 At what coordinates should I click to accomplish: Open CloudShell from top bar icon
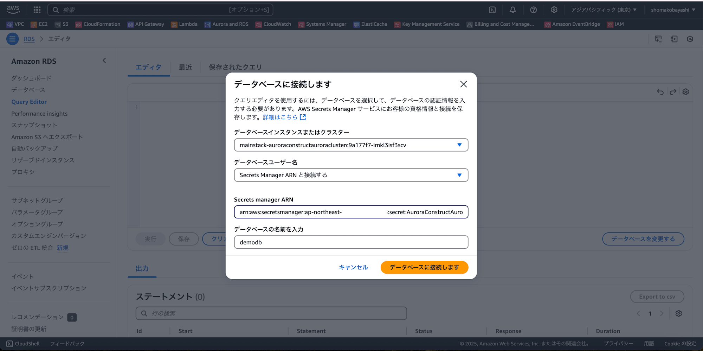click(x=492, y=10)
